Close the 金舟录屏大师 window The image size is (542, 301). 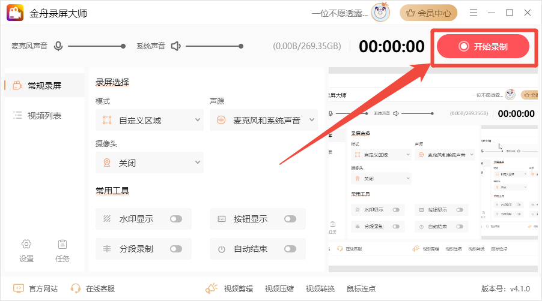pyautogui.click(x=527, y=13)
